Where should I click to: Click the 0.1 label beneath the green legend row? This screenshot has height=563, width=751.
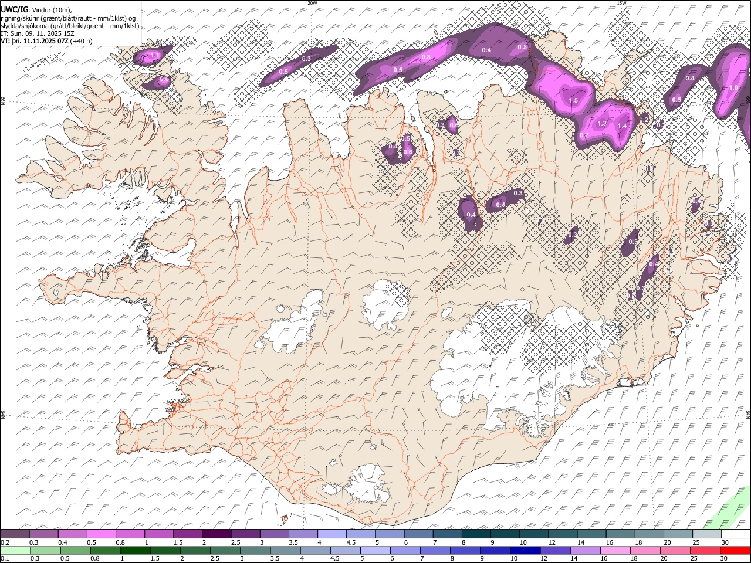pos(5,558)
